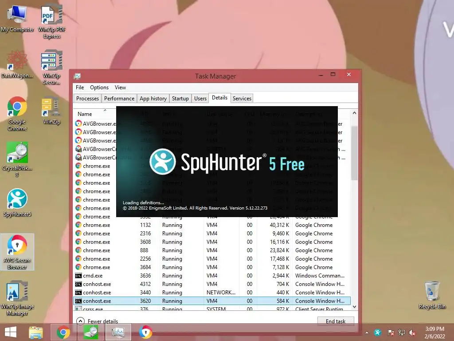Image resolution: width=454 pixels, height=341 pixels.
Task: Switch to the Users tab
Action: pyautogui.click(x=200, y=99)
